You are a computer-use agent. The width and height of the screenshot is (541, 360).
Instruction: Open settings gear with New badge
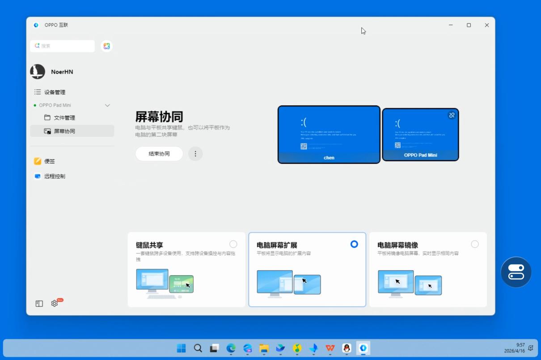click(x=54, y=303)
